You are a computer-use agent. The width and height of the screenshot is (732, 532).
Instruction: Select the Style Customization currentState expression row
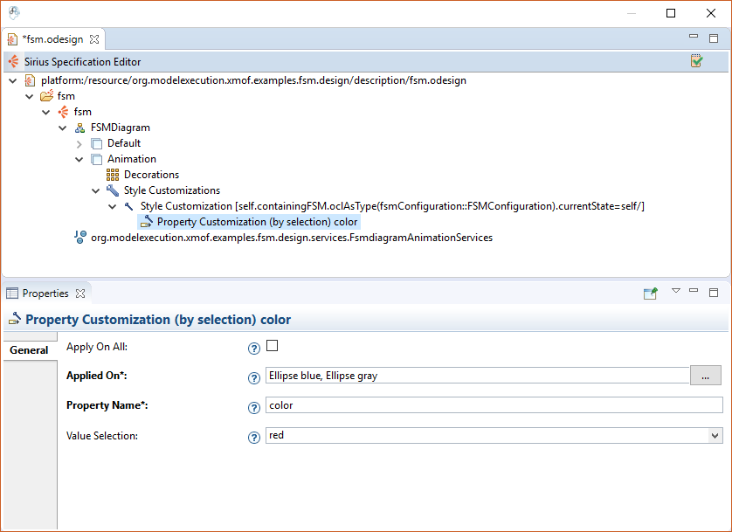click(392, 206)
